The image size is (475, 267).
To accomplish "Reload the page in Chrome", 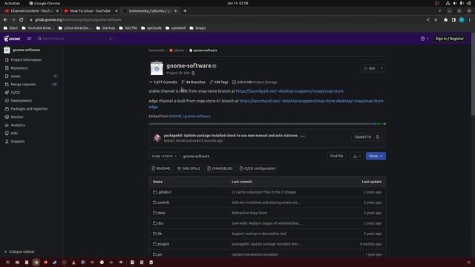I will 22,20.
